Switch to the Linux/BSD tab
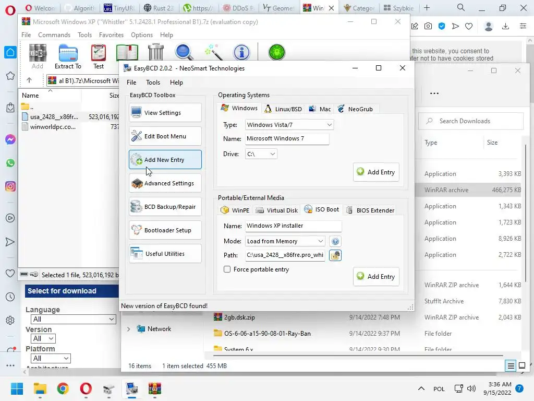The width and height of the screenshot is (534, 401). pos(283,109)
